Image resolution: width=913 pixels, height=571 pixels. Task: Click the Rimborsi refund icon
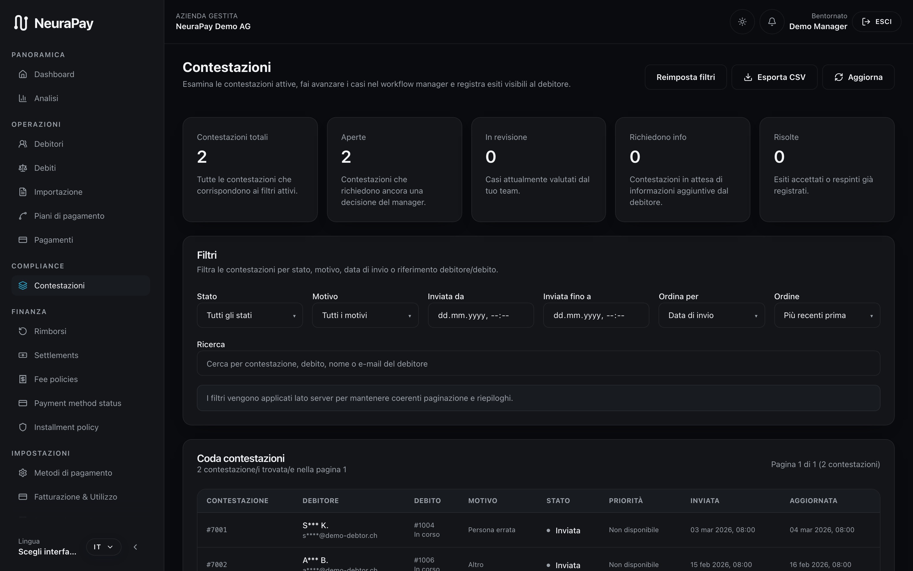pyautogui.click(x=23, y=331)
